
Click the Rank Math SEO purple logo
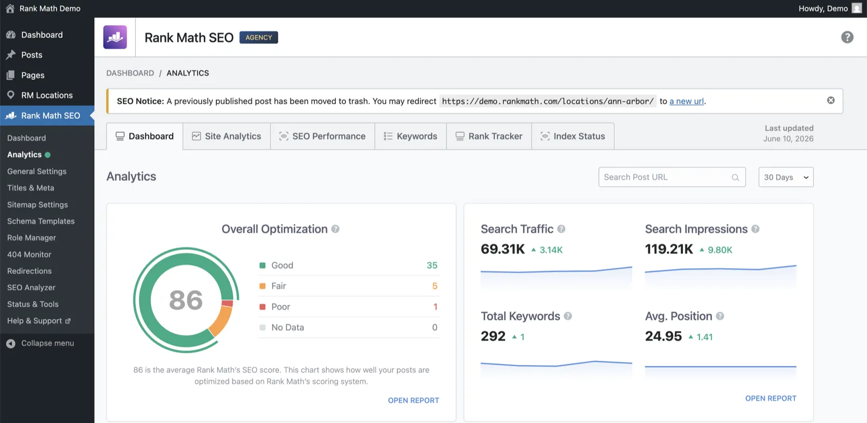[115, 37]
